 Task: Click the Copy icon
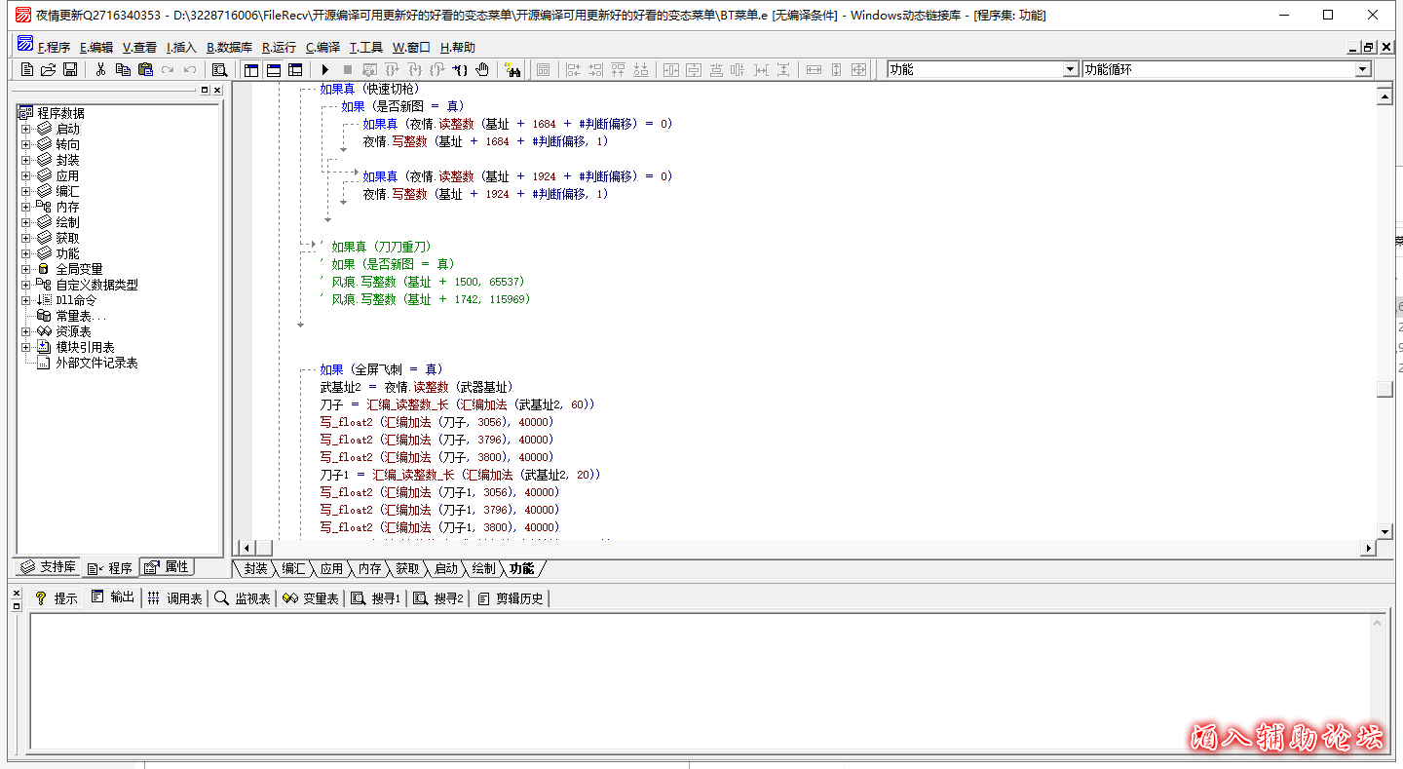coord(122,69)
